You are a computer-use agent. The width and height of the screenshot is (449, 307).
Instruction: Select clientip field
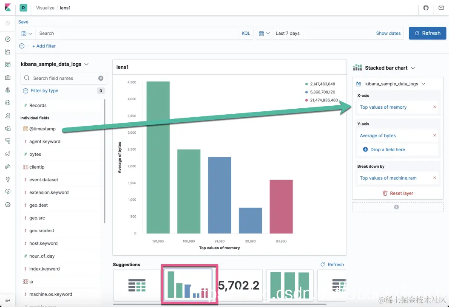61,167
